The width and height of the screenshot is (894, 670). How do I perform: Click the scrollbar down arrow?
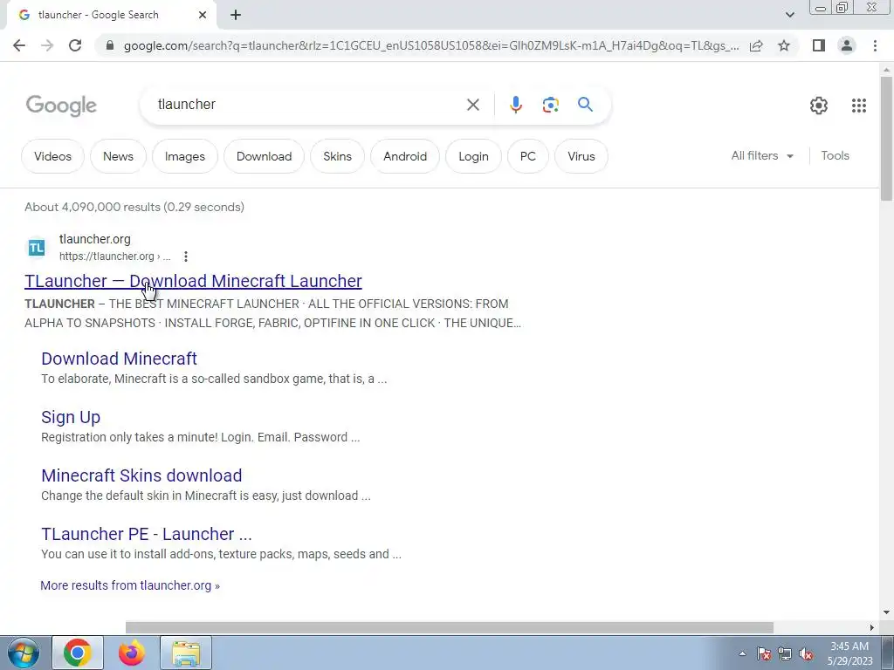pyautogui.click(x=886, y=612)
